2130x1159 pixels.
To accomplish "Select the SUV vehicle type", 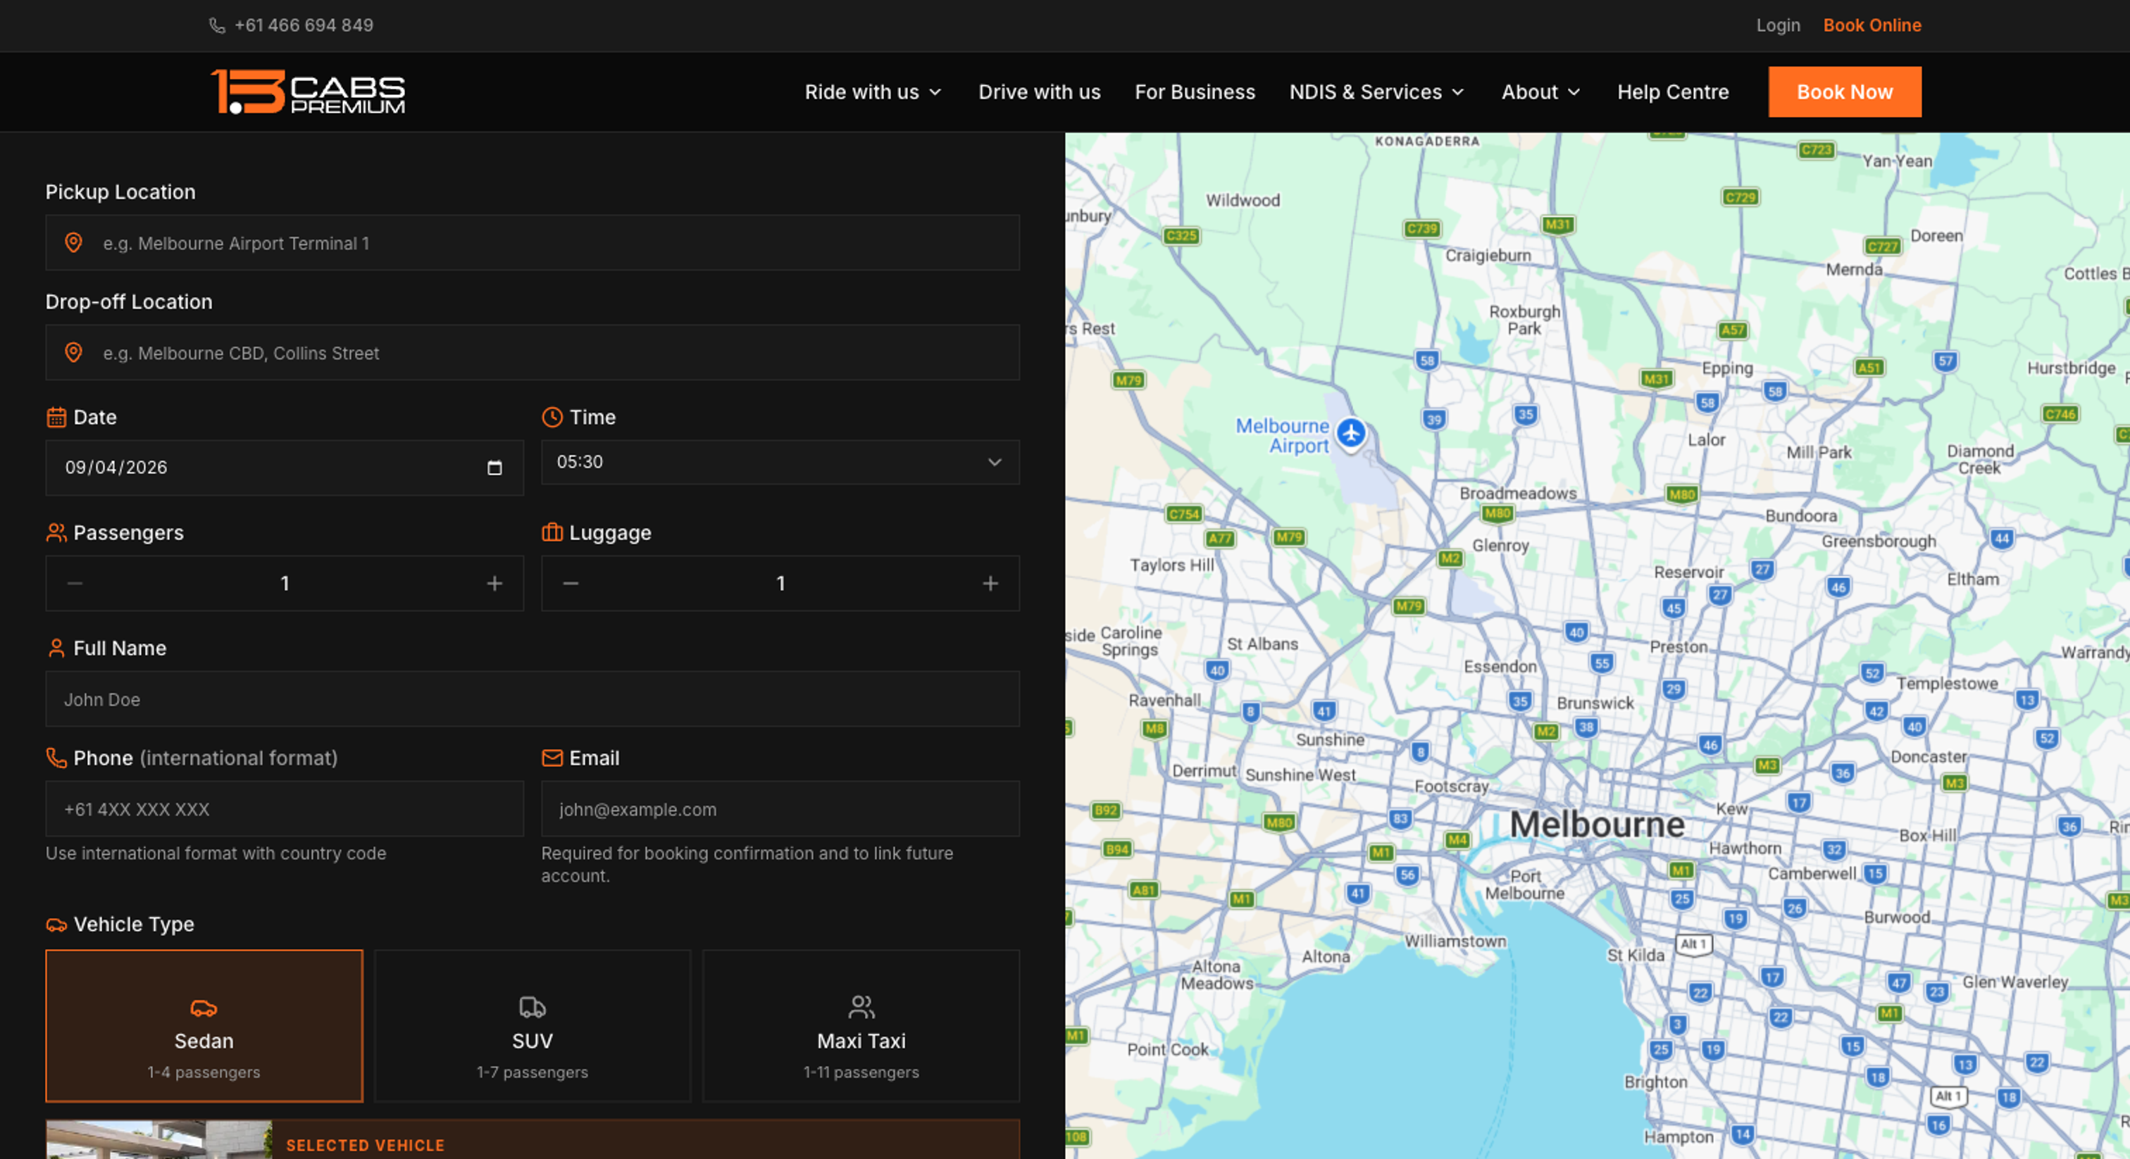I will coord(532,1026).
